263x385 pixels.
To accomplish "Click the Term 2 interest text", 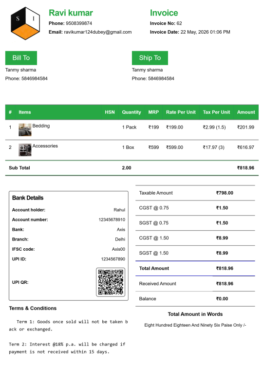I will coord(67,348).
